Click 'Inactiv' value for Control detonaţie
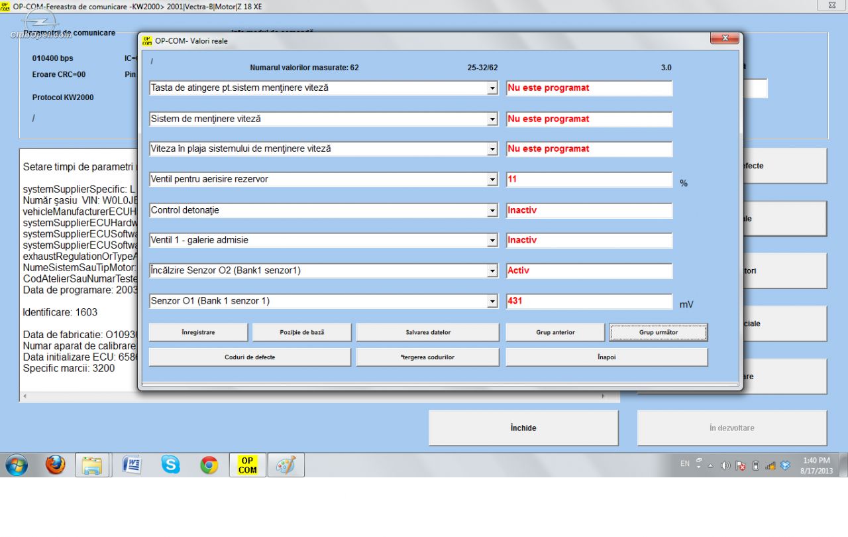The height and width of the screenshot is (537, 848). 589,210
